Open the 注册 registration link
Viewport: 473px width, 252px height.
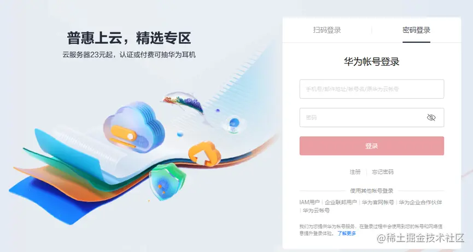tap(355, 172)
